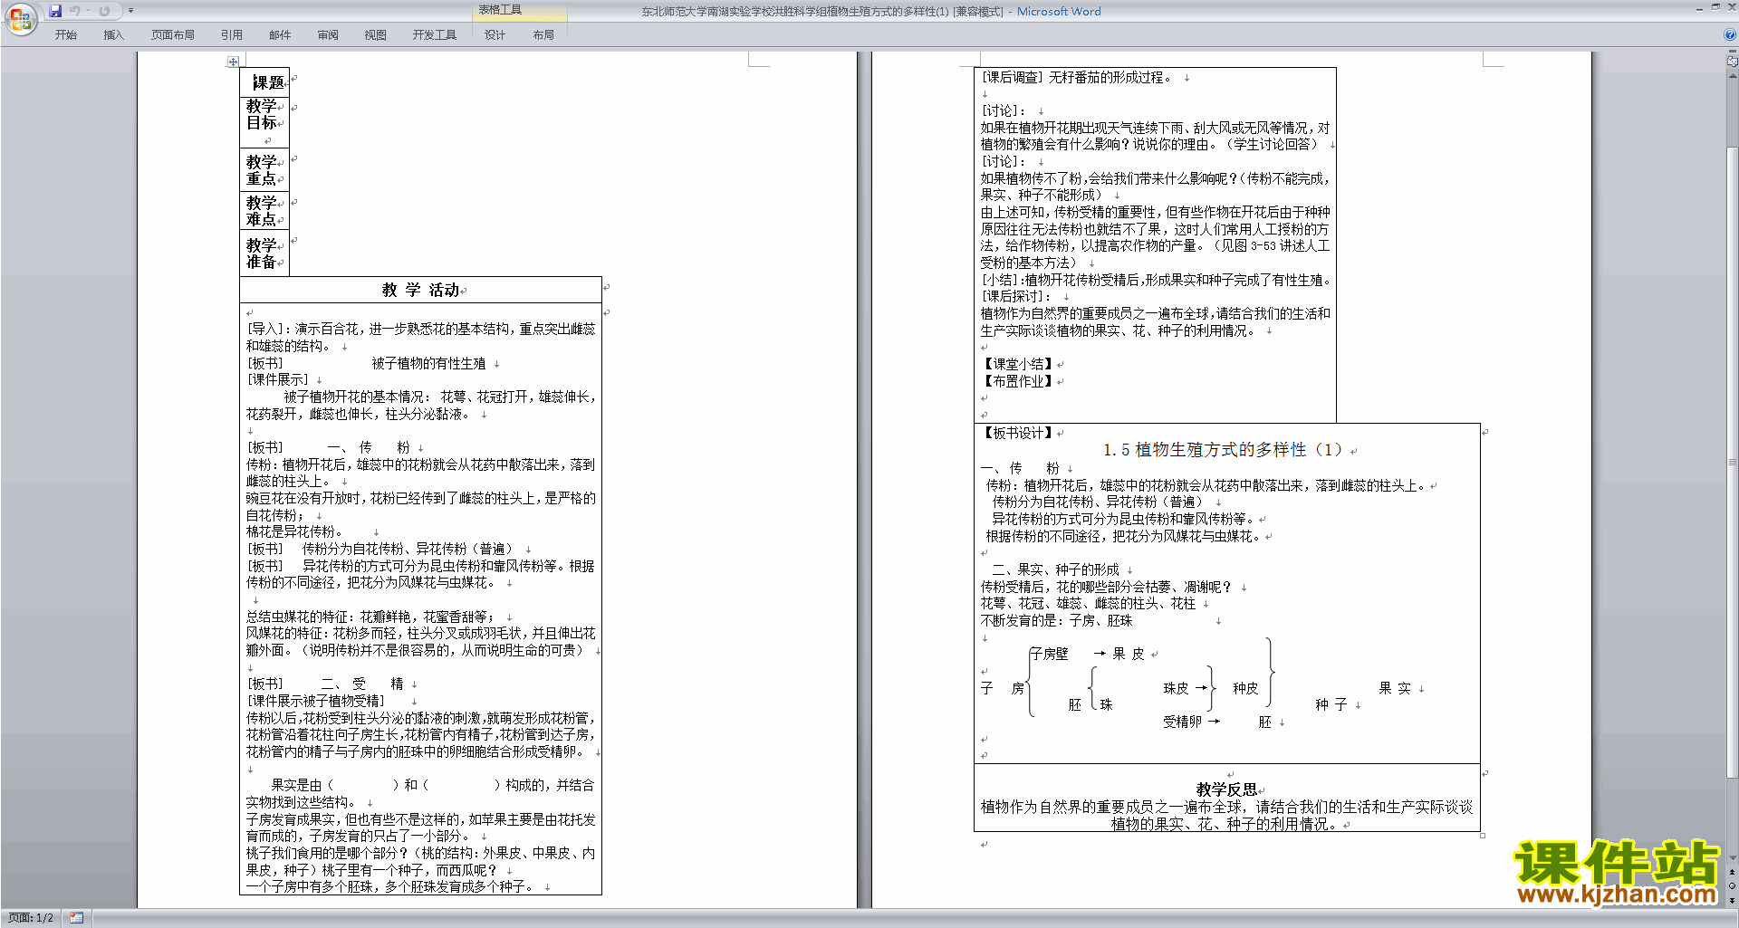Click the 【课堂小结】 line

[x=1017, y=364]
